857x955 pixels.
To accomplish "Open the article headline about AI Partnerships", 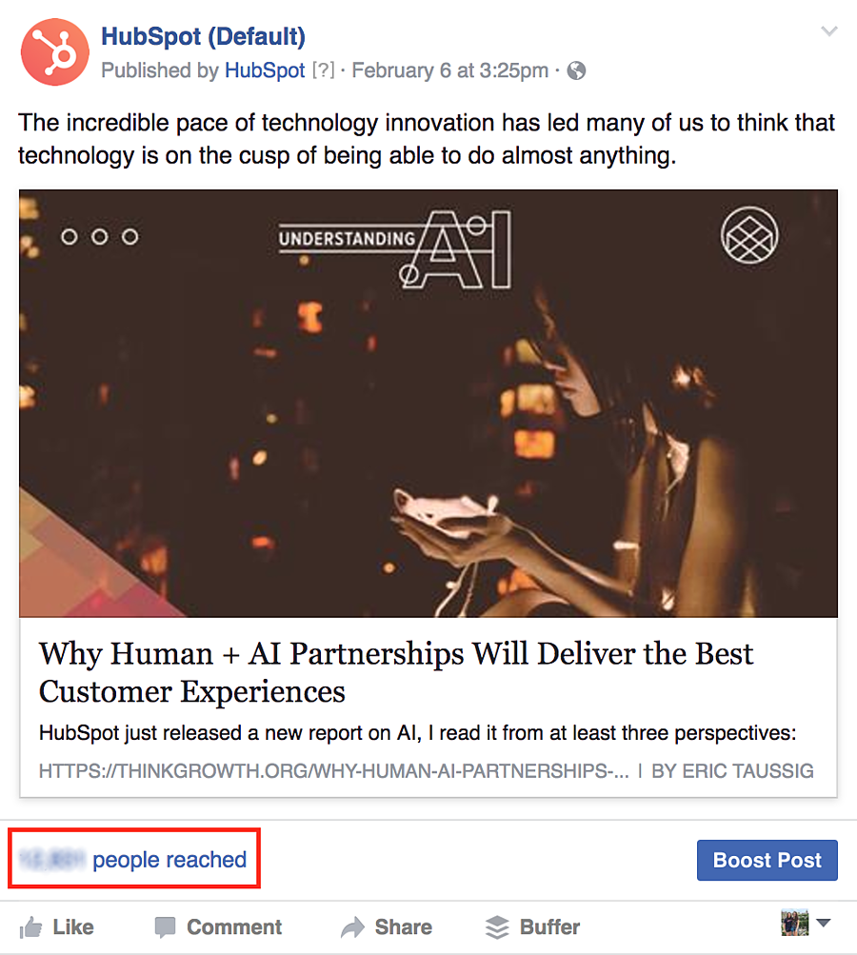I will pyautogui.click(x=396, y=672).
